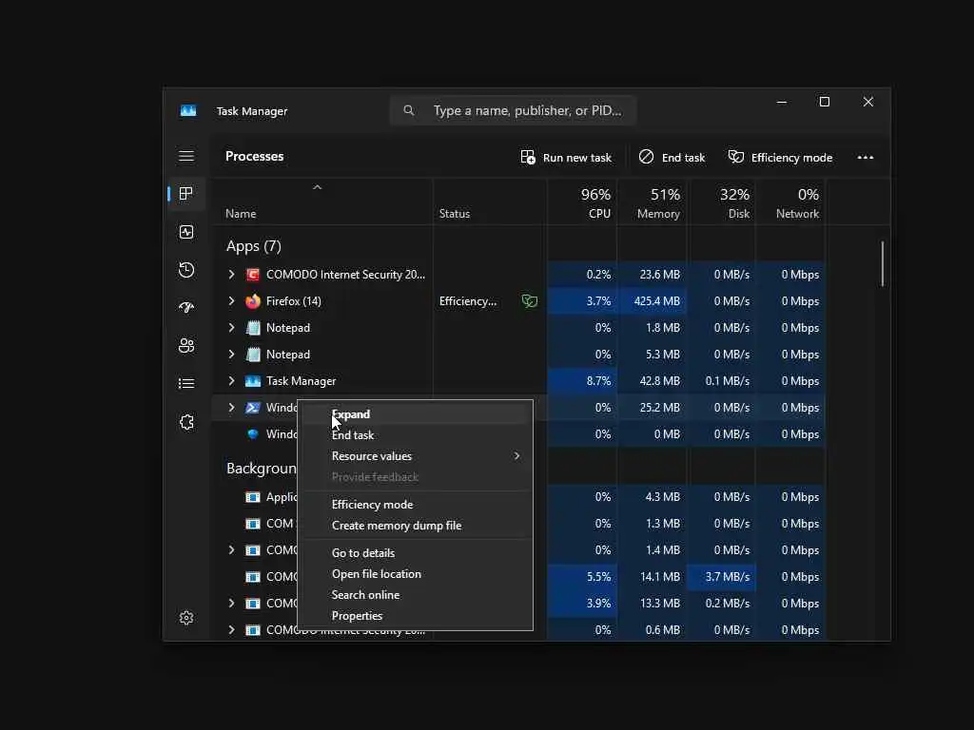Open Resource values submenu

pos(415,456)
